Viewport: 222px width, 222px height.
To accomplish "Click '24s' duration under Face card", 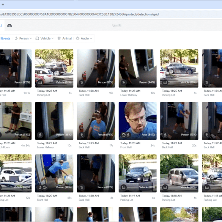I will click(x=153, y=145).
